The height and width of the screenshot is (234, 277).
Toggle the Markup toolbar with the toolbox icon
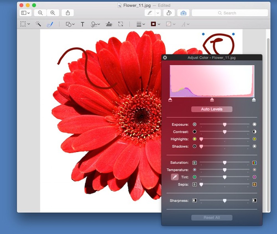183,13
